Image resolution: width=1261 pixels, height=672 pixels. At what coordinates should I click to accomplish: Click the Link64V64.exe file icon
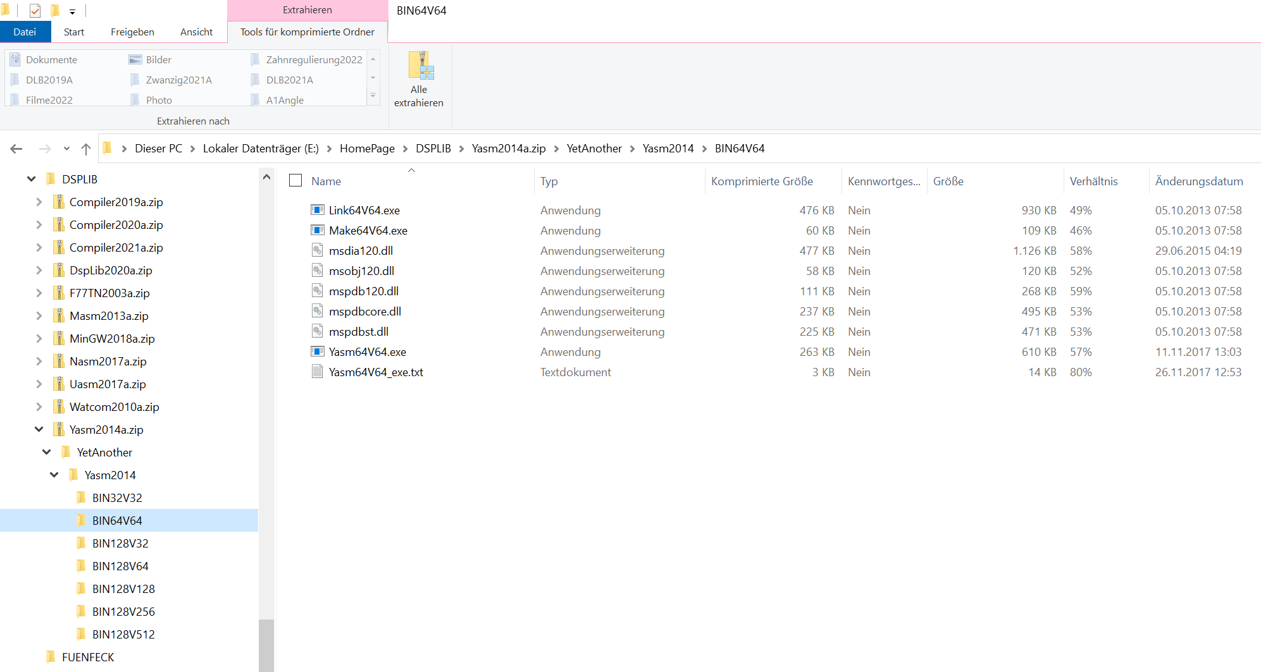317,210
